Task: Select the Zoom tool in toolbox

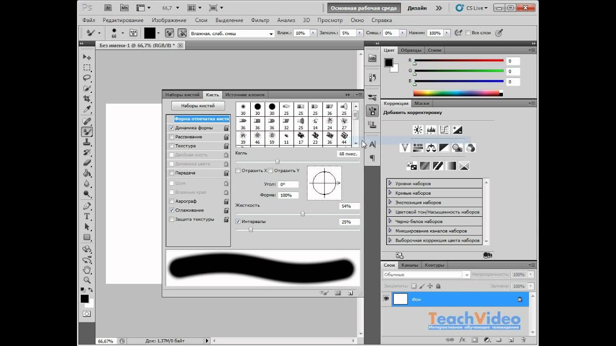Action: pyautogui.click(x=87, y=280)
